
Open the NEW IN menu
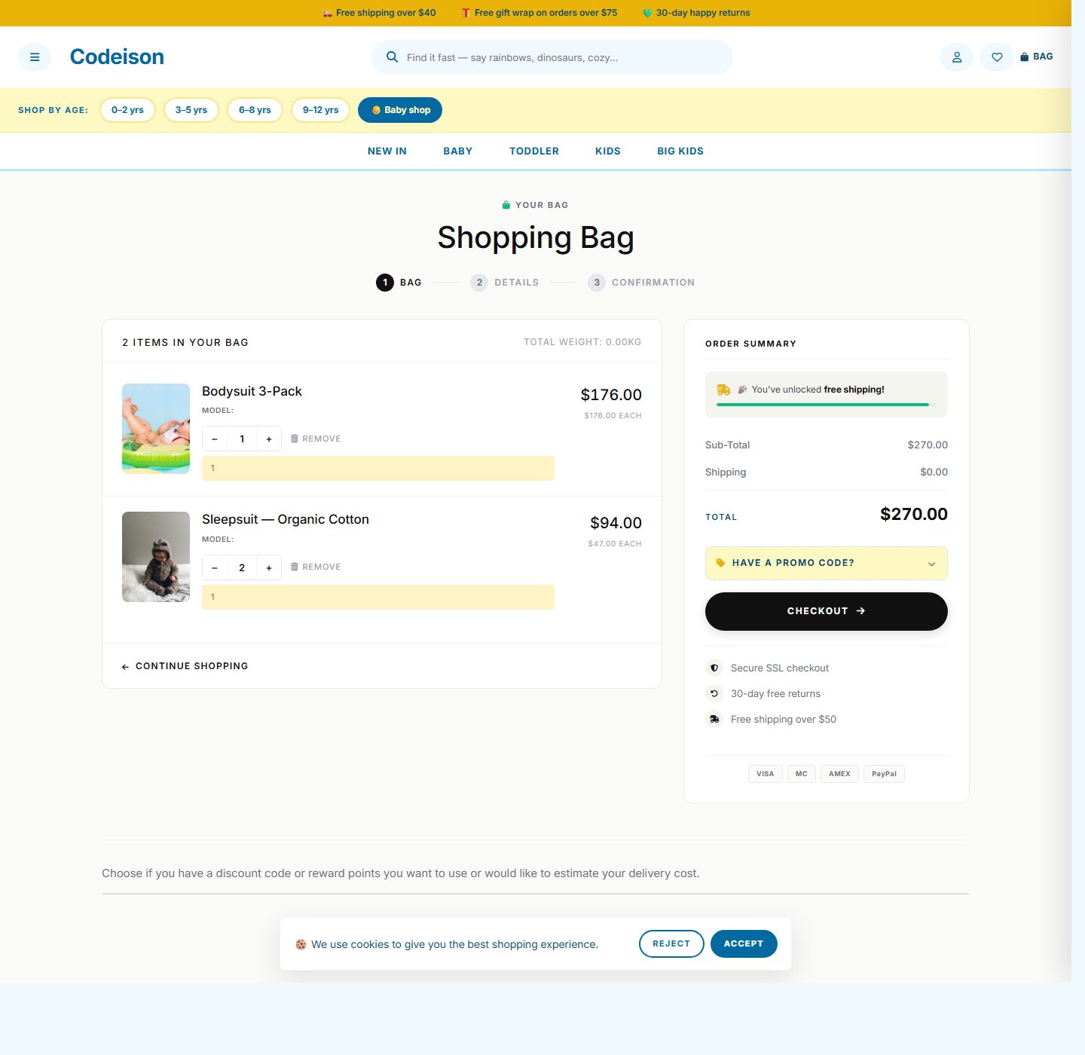387,151
